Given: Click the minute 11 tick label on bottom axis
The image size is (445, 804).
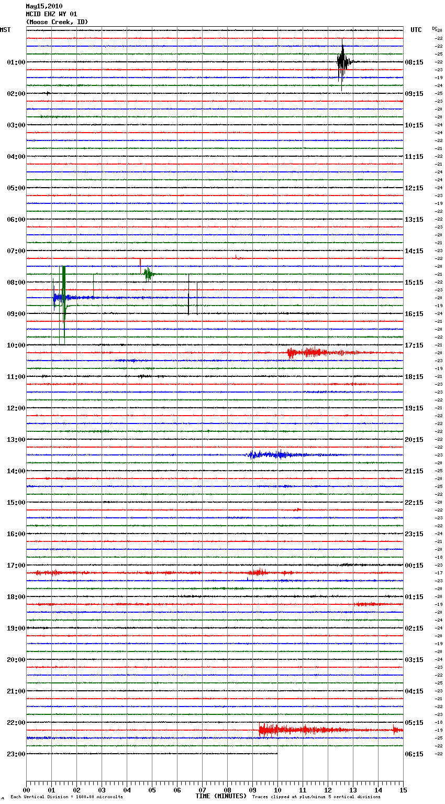Looking at the screenshot, I should pyautogui.click(x=303, y=790).
